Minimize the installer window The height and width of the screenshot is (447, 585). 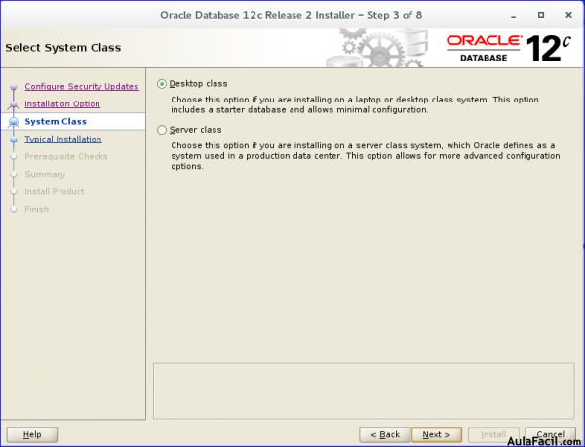[x=514, y=15]
